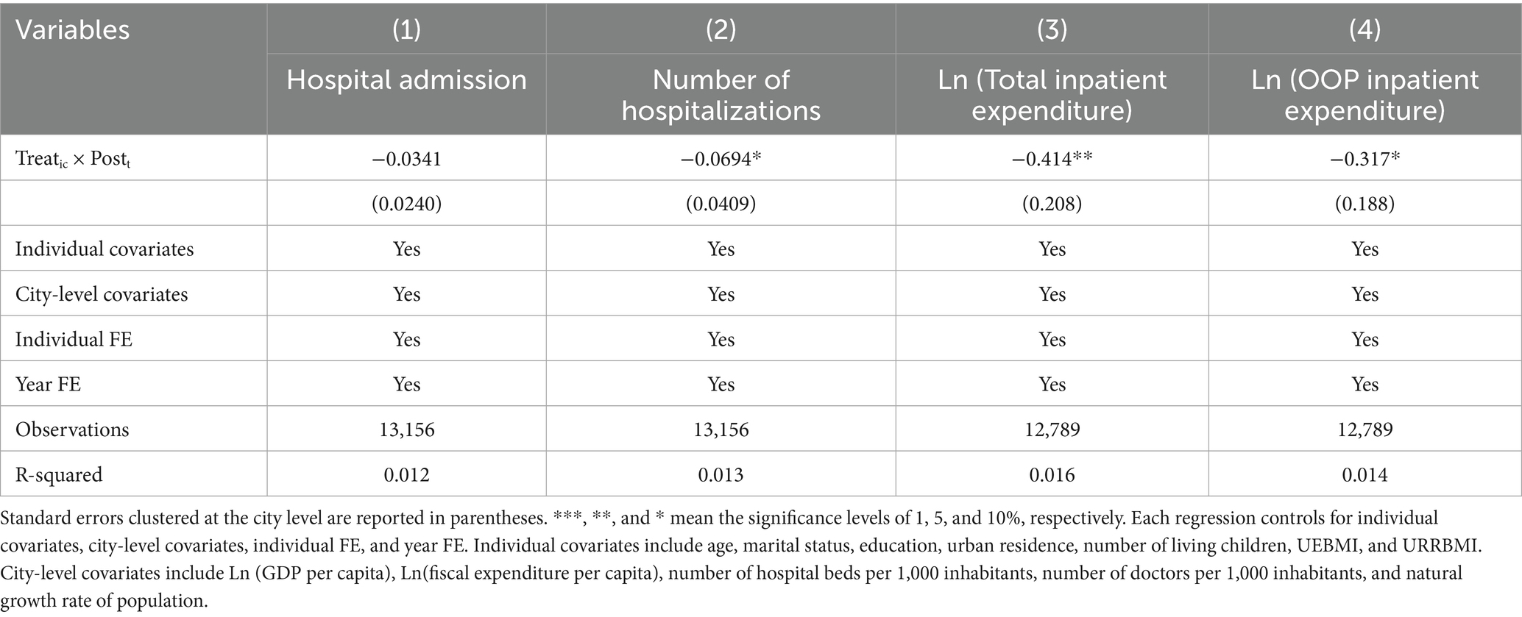Image resolution: width=1522 pixels, height=617 pixels.
Task: Select the Observations row label
Action: point(72,429)
